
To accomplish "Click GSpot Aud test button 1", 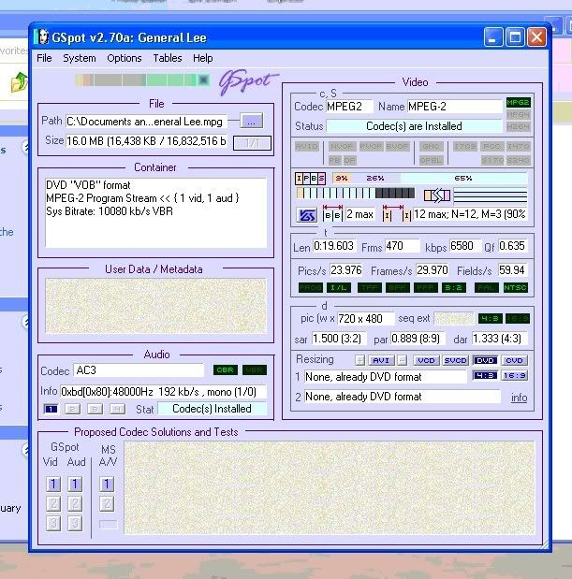I will tap(75, 484).
